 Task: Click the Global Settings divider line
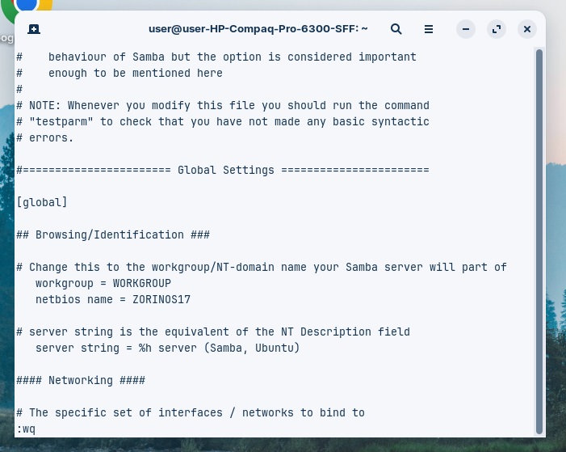pos(223,170)
